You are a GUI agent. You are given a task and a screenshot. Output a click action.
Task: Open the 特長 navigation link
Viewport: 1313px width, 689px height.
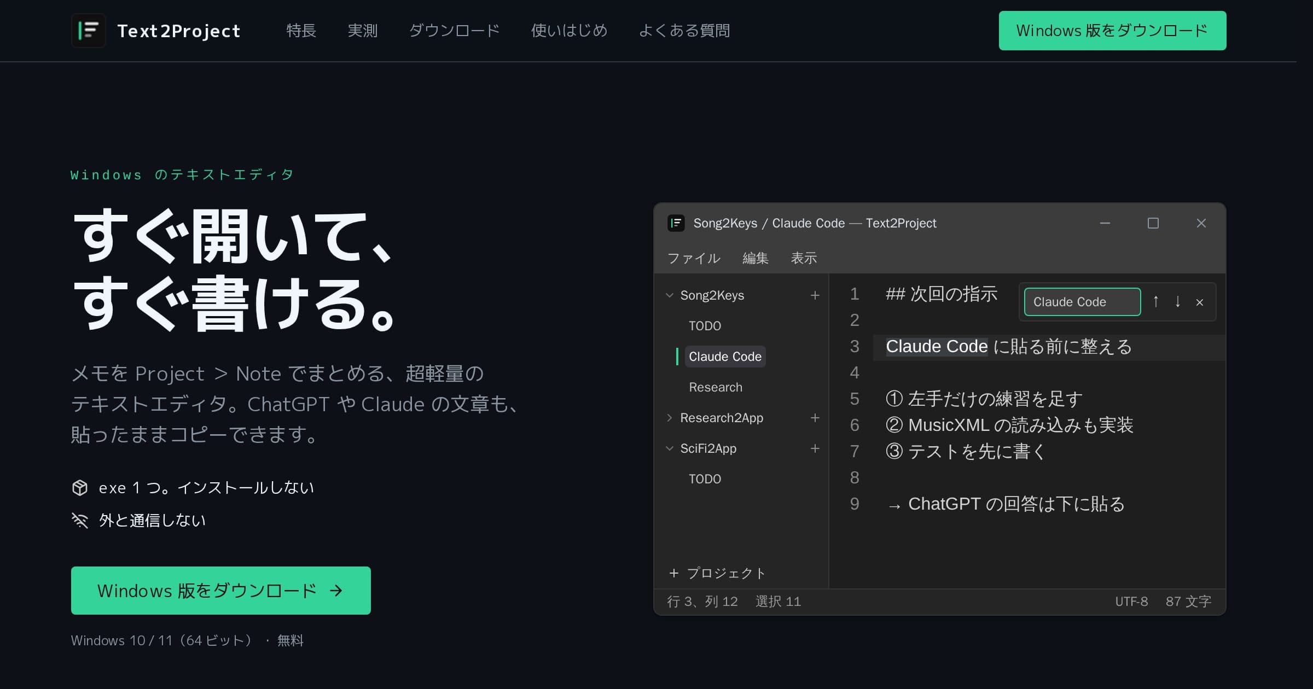301,31
